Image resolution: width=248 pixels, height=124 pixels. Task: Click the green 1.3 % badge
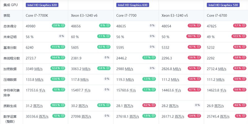pyautogui.click(x=149, y=79)
